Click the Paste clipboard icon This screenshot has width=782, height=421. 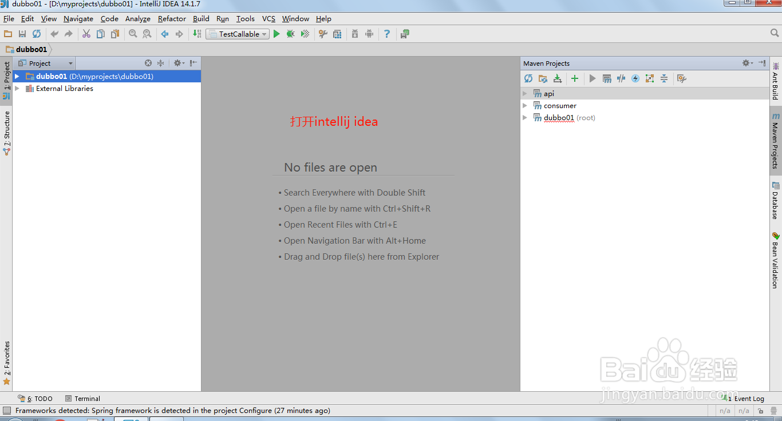[115, 34]
